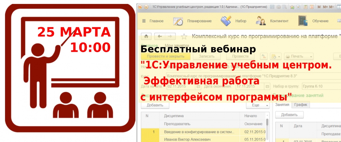Click the M memory button in title bar
This screenshot has height=142, width=341.
(319, 7)
